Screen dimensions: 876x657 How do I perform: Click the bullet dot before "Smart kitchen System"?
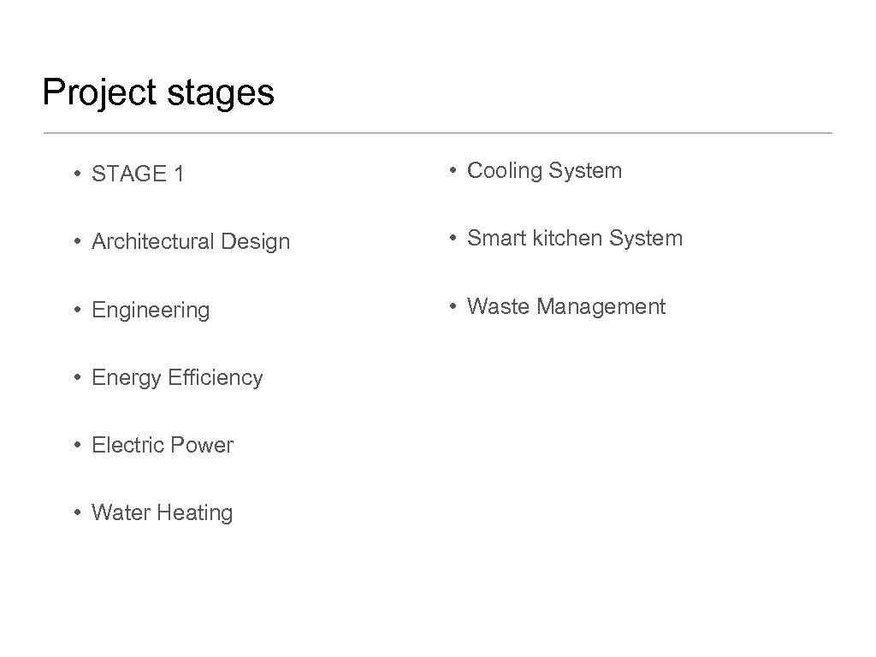(x=453, y=238)
